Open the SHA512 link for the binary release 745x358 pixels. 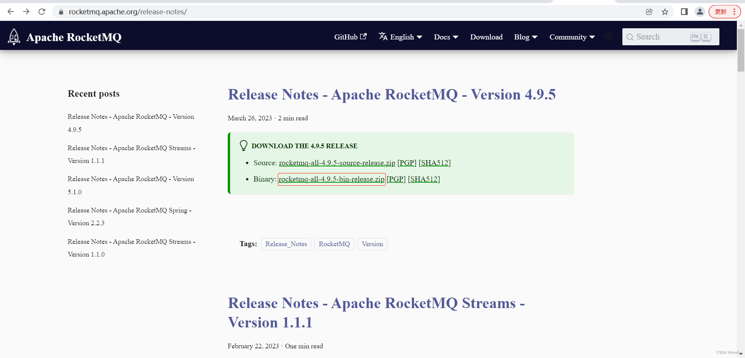424,179
